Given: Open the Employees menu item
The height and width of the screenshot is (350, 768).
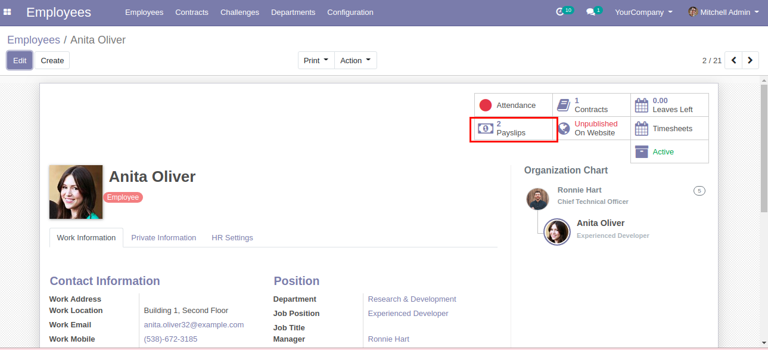Looking at the screenshot, I should (144, 12).
